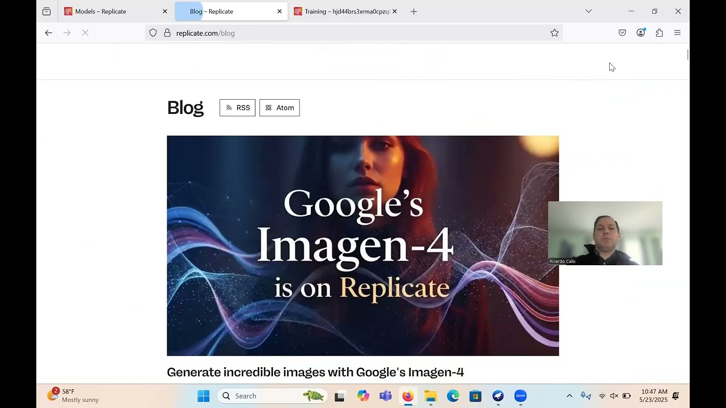
Task: Subscribe via the Atom button
Action: tap(280, 108)
